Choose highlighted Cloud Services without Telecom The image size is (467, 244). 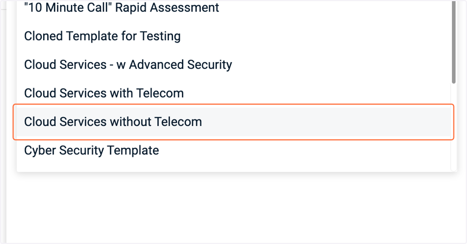(233, 122)
